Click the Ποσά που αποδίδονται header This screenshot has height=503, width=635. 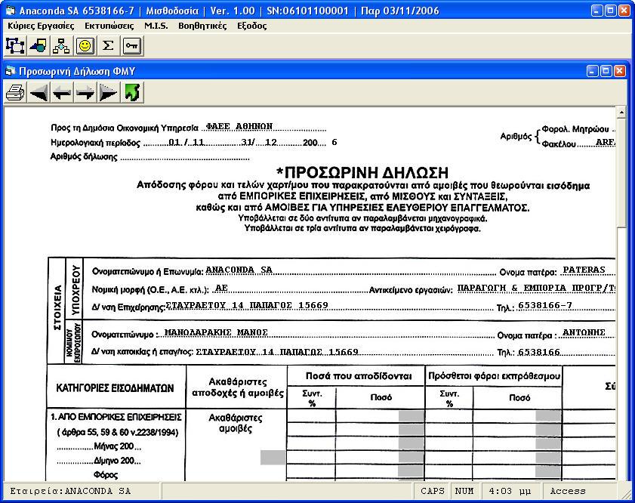[359, 376]
